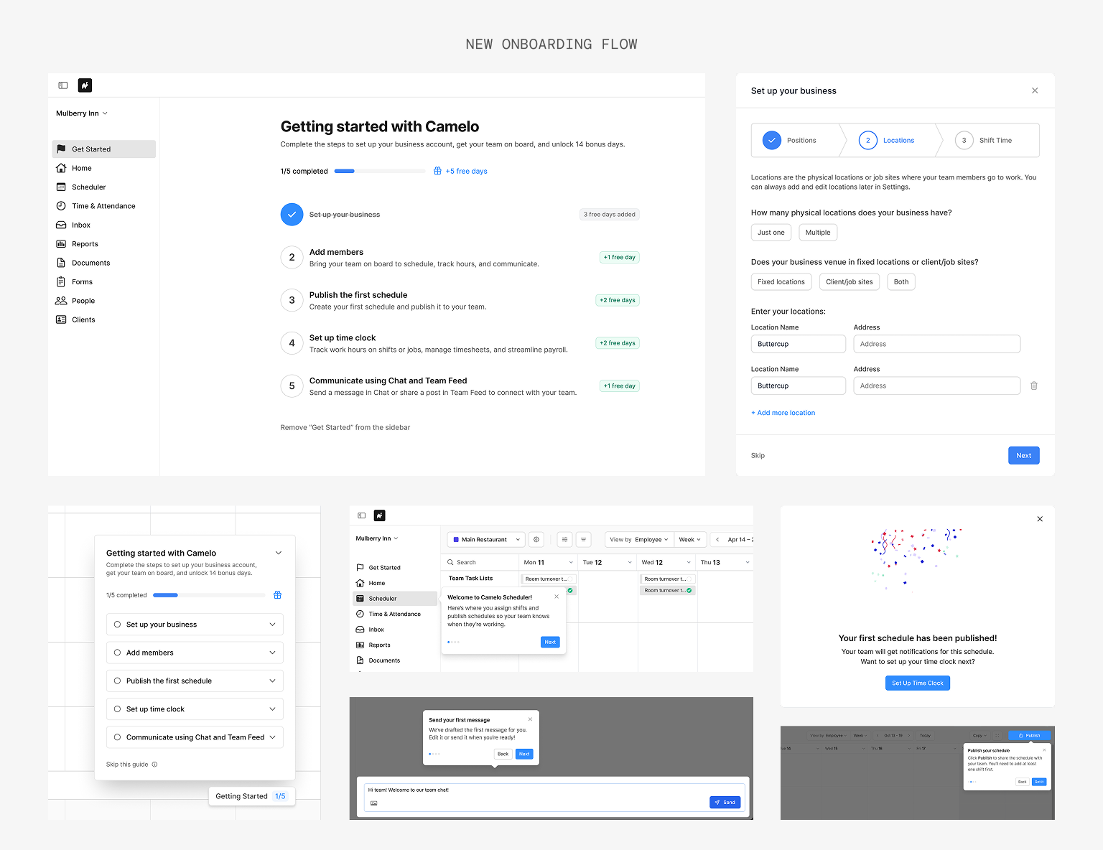
Task: Click Add more location link
Action: point(783,413)
